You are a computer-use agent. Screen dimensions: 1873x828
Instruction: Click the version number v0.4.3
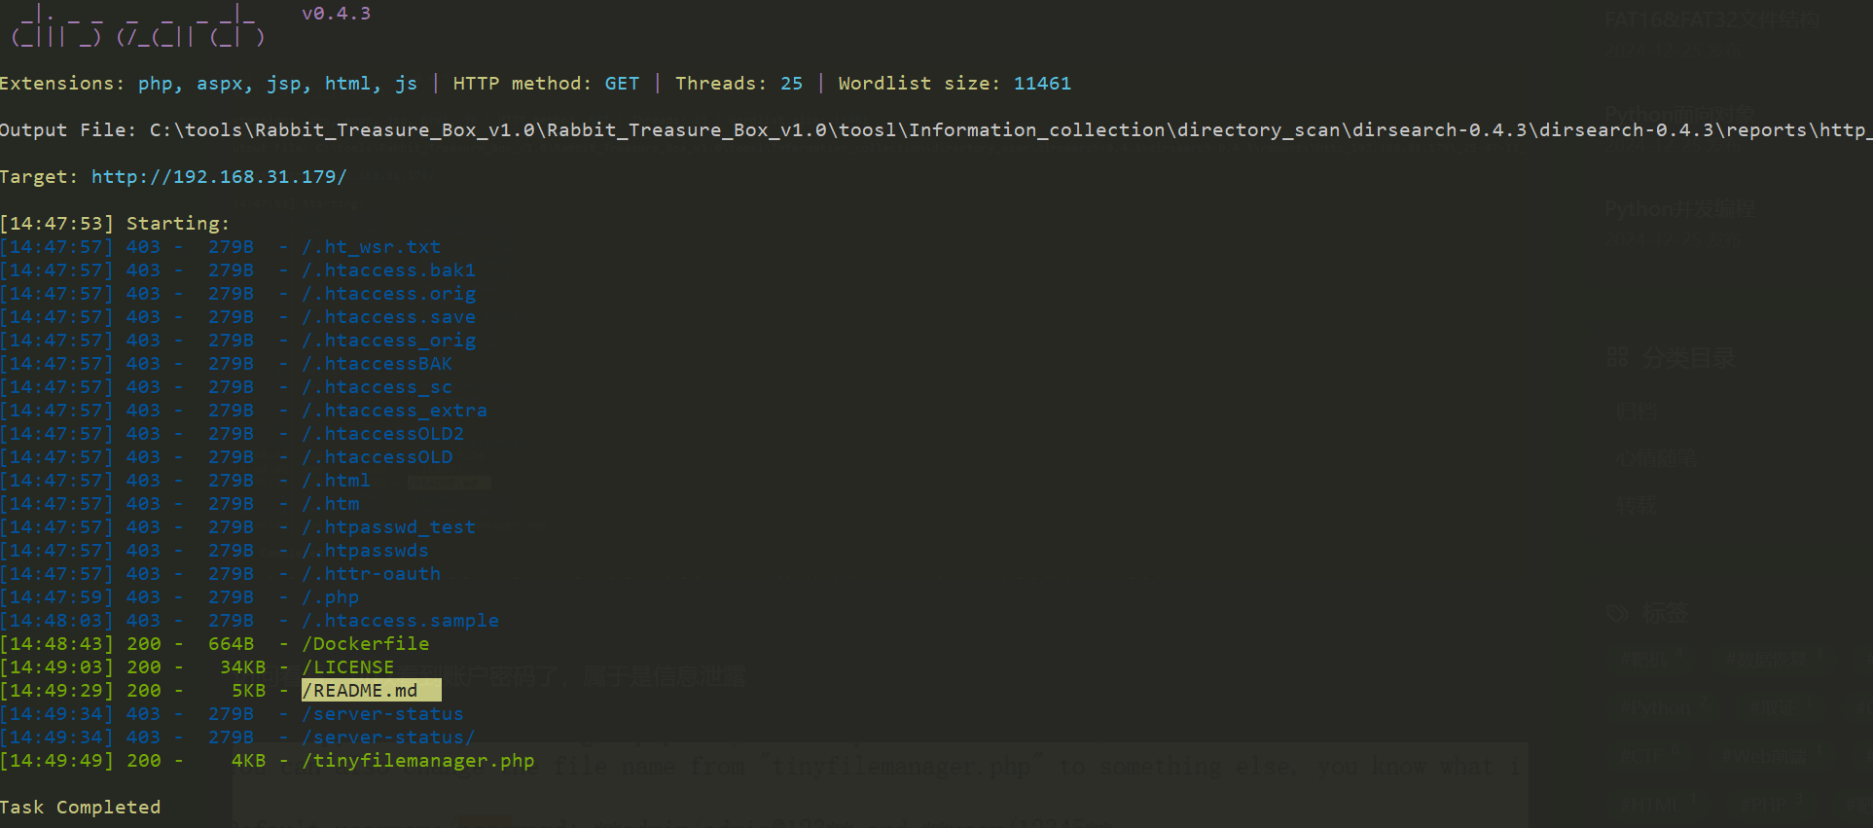336,14
